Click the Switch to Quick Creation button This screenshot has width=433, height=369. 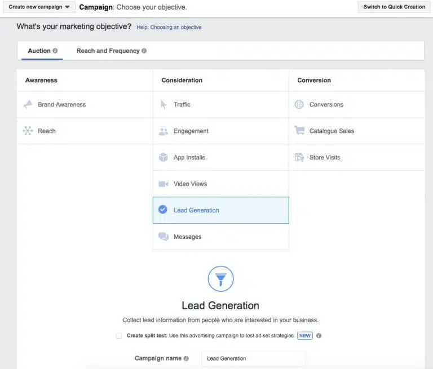point(394,7)
